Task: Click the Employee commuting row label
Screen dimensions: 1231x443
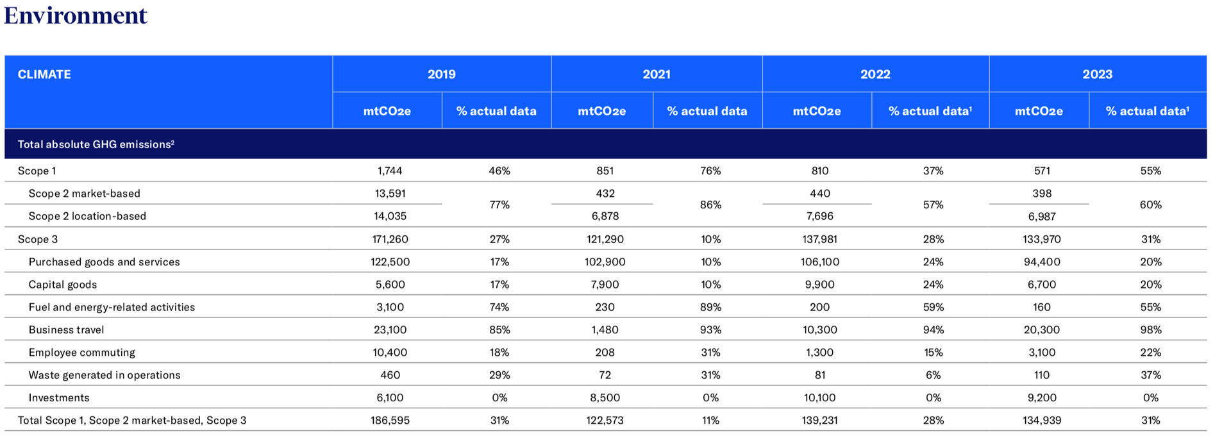Action: tap(81, 352)
